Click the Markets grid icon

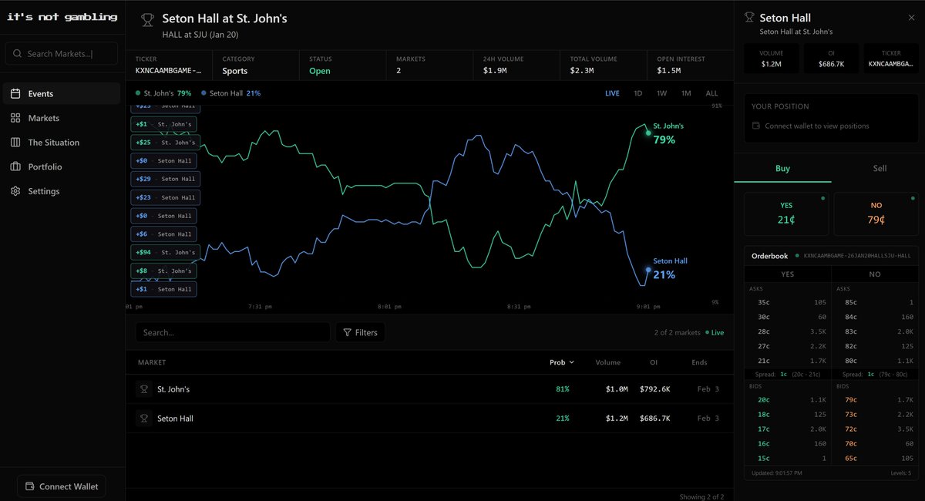[x=15, y=118]
